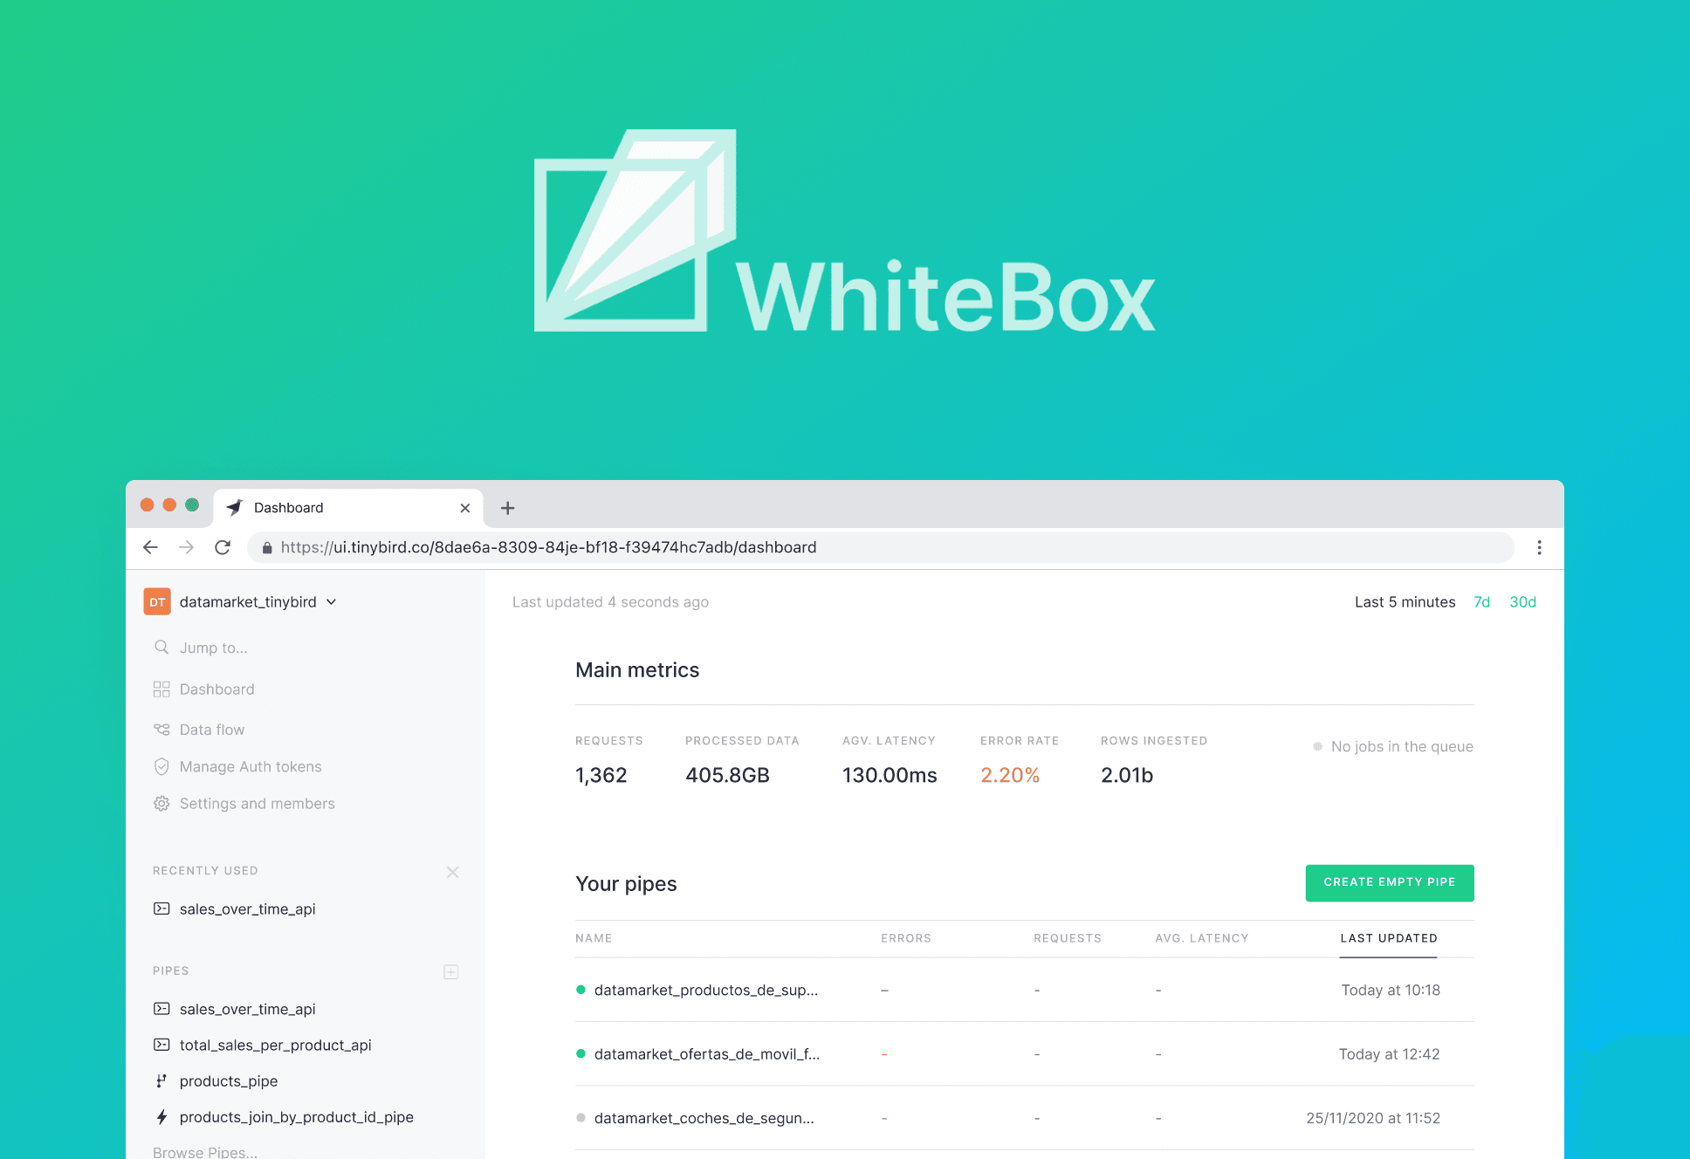1690x1159 pixels.
Task: Click the Browse Pipes link
Action: 205,1152
